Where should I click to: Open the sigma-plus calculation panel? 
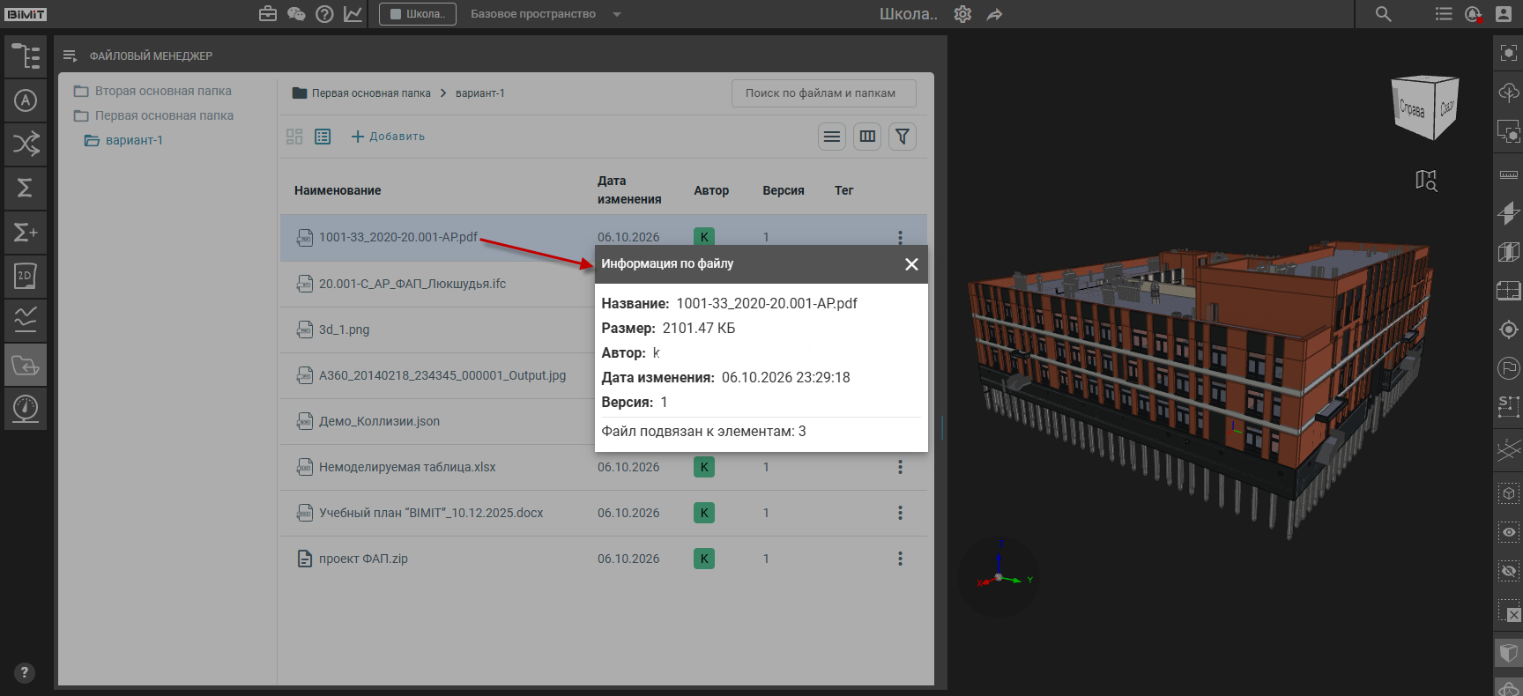pos(26,233)
